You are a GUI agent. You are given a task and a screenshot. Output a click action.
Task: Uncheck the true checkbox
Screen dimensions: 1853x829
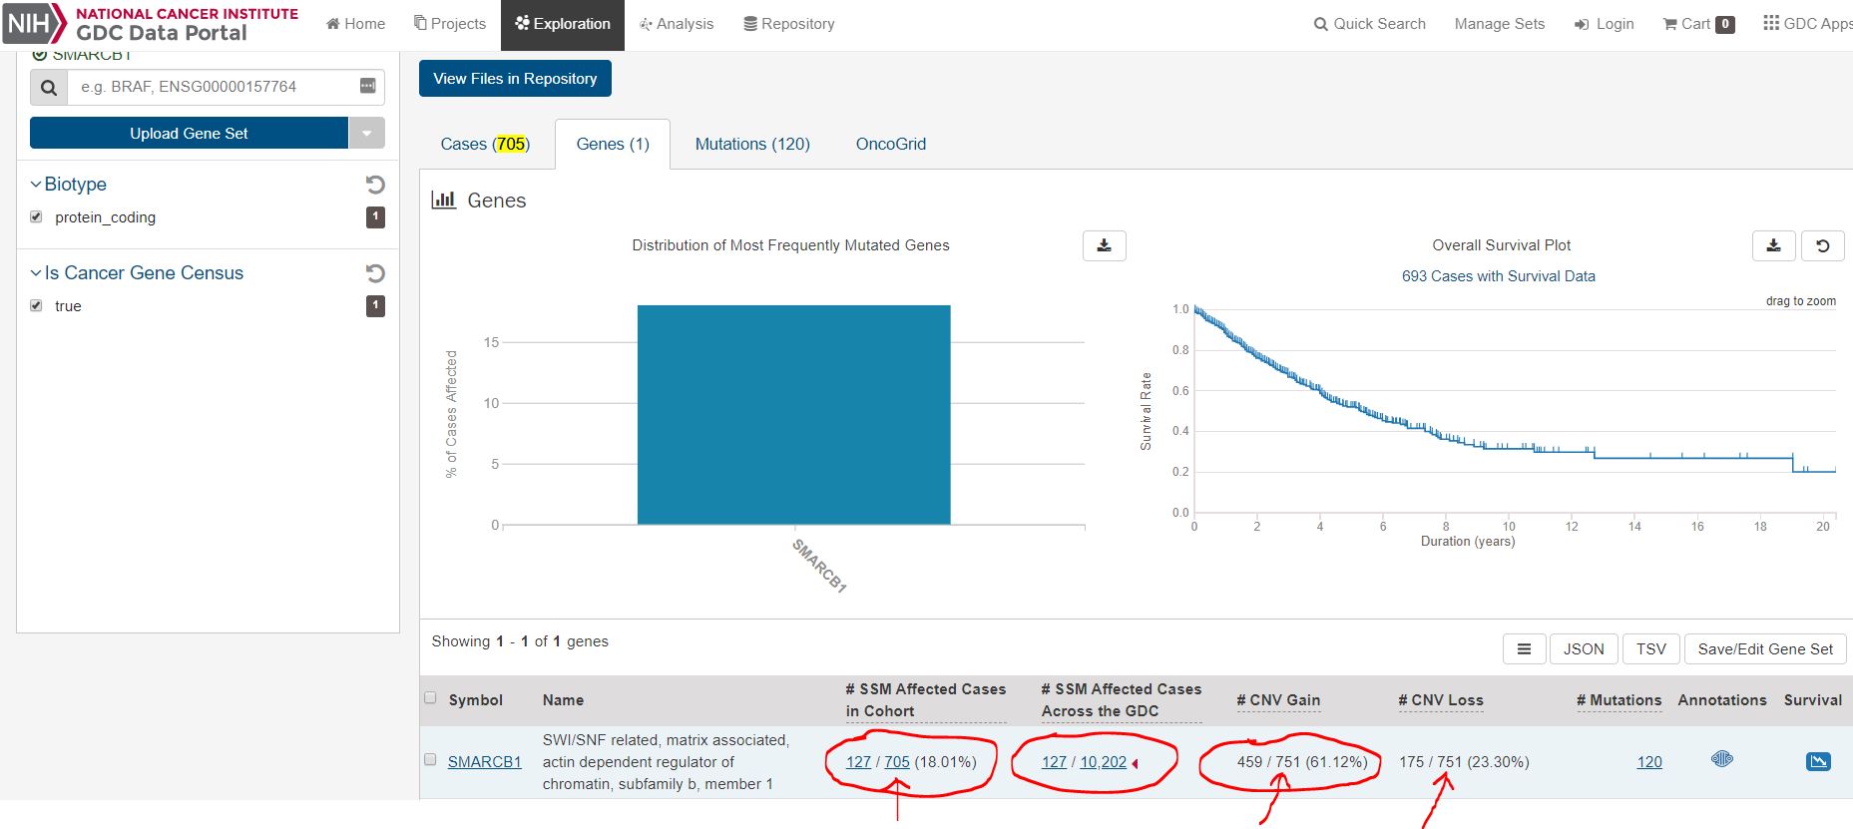tap(36, 305)
